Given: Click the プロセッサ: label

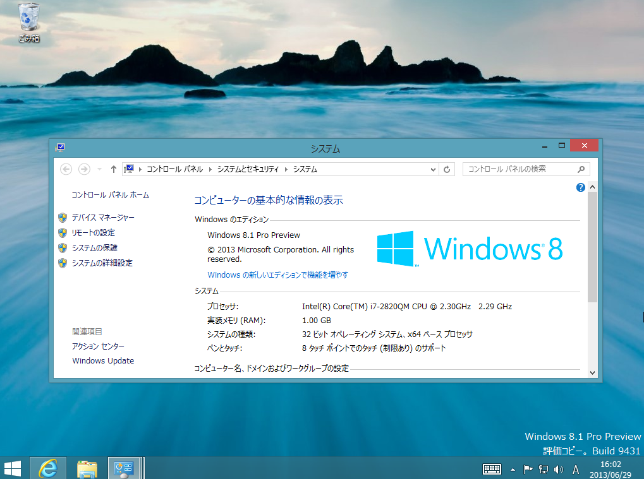Looking at the screenshot, I should tap(222, 306).
